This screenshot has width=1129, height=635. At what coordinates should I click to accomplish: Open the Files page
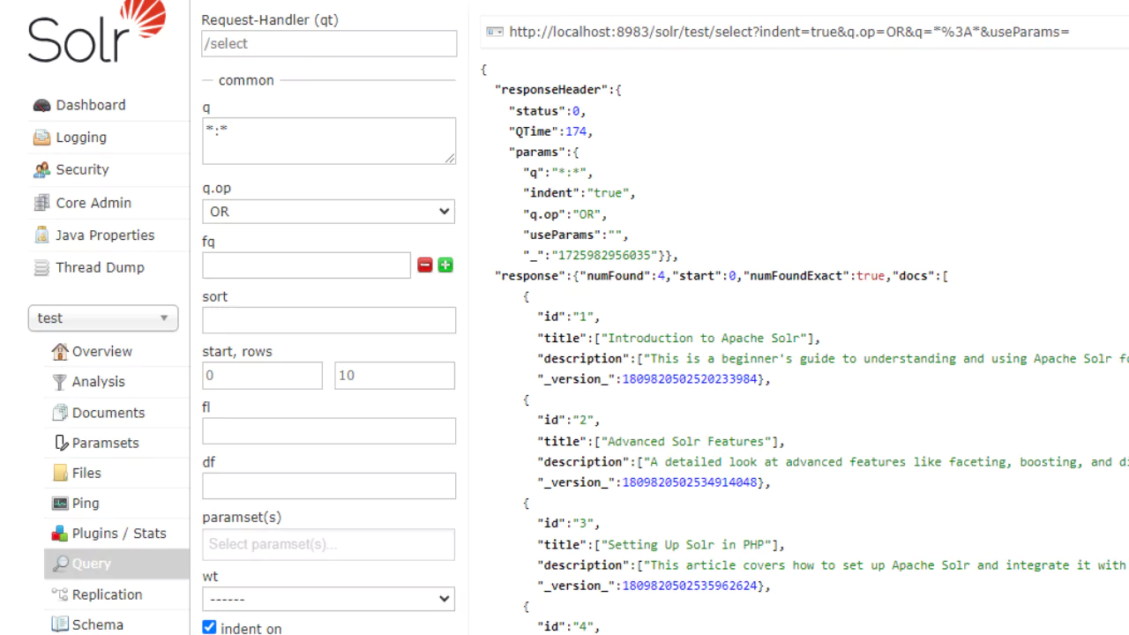click(86, 473)
